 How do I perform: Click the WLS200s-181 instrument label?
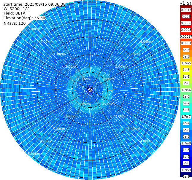coord(17,9)
